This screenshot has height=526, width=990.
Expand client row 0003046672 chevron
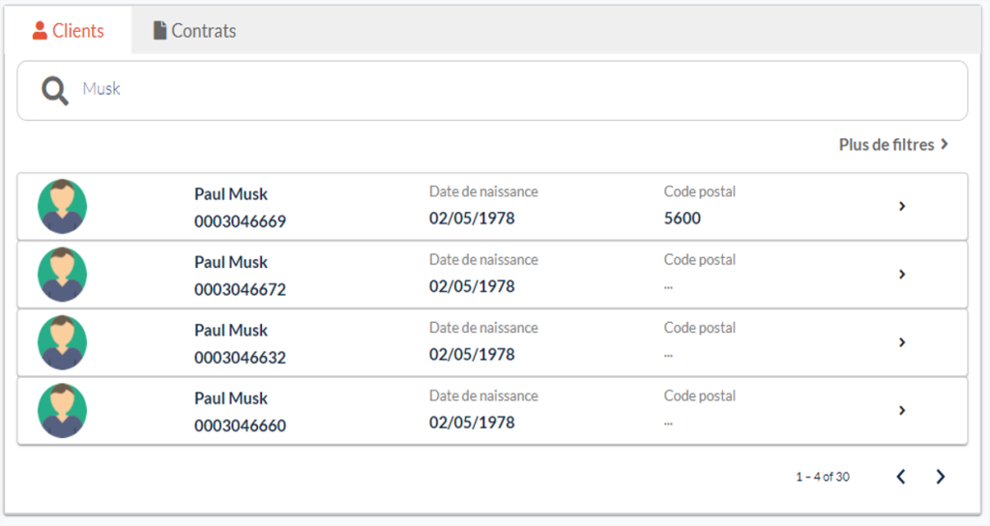(902, 275)
